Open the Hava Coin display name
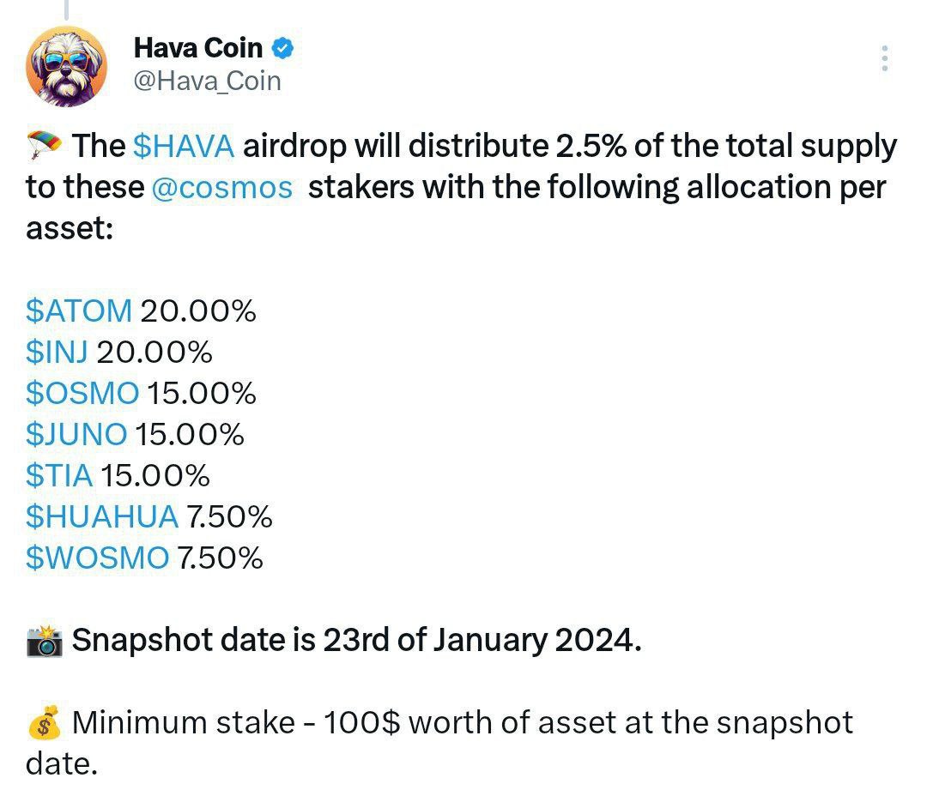This screenshot has height=790, width=927. click(198, 48)
